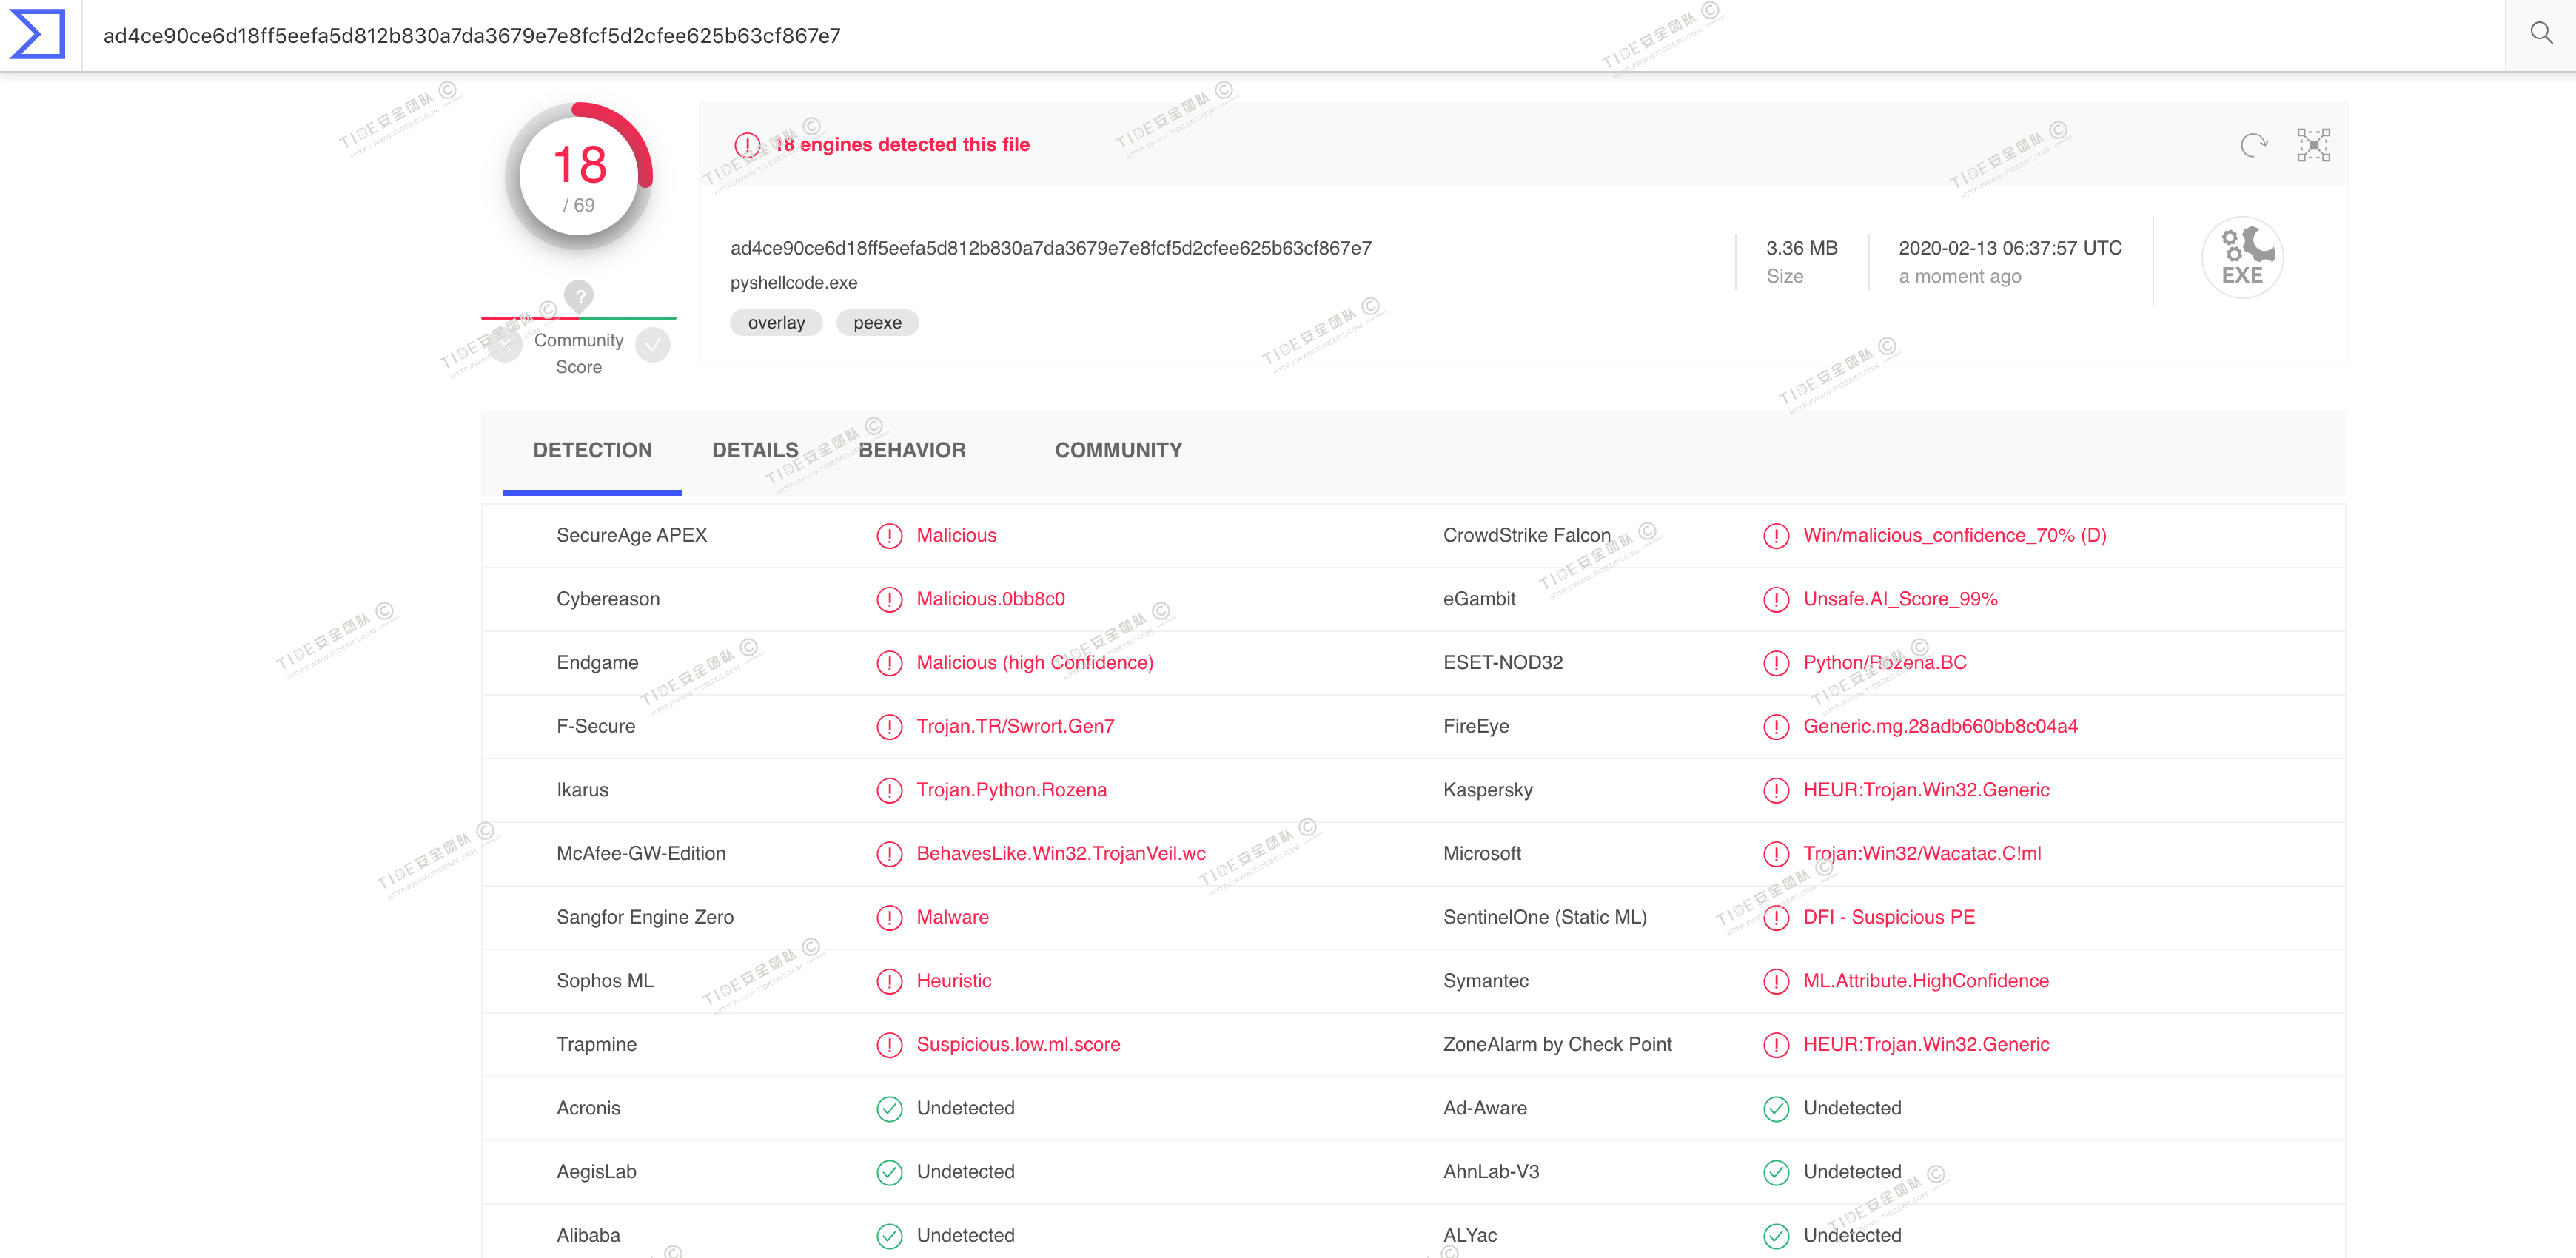2576x1258 pixels.
Task: Click the VirusTotal sigma logo
Action: pos(38,34)
